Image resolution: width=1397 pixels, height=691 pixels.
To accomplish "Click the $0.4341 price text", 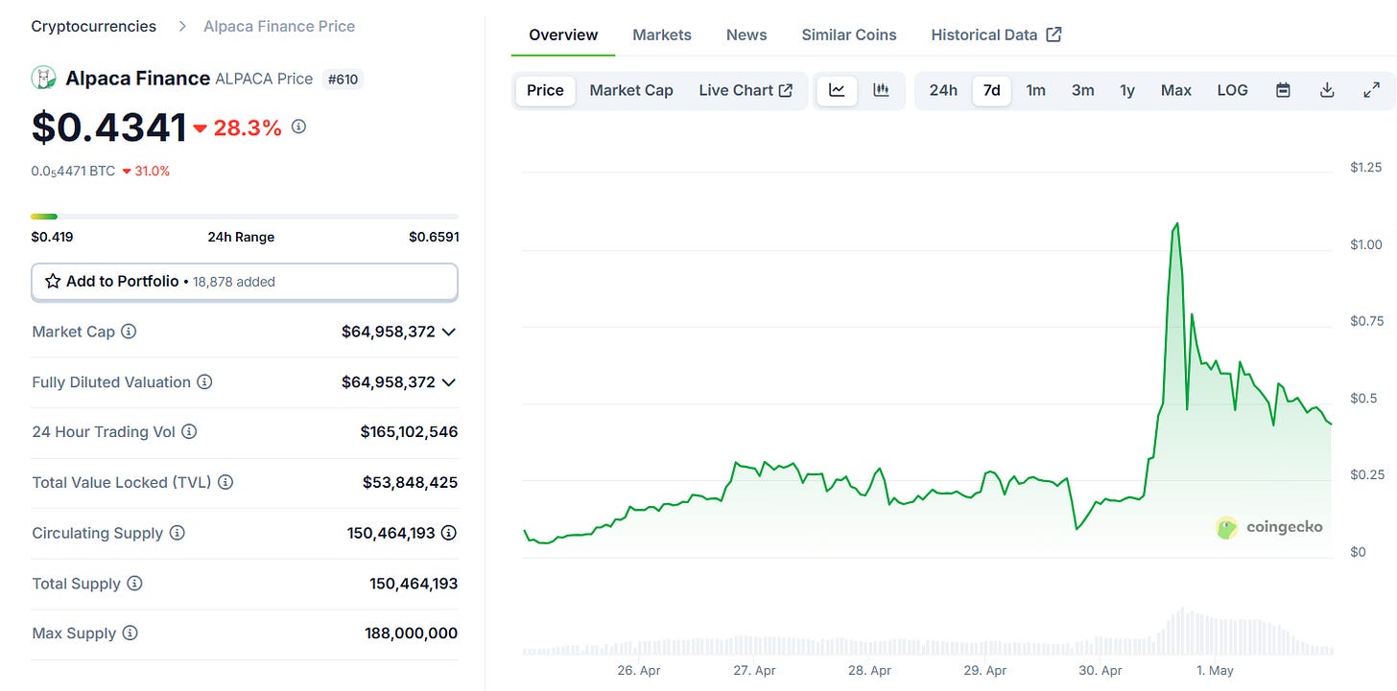I will pyautogui.click(x=109, y=127).
